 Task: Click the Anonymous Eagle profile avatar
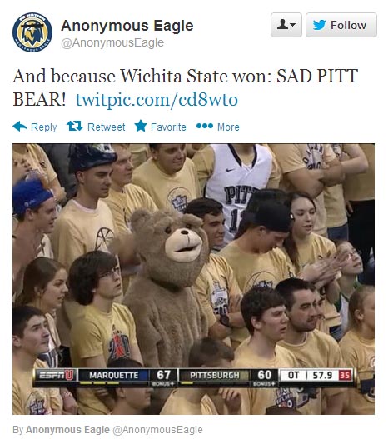click(x=32, y=32)
